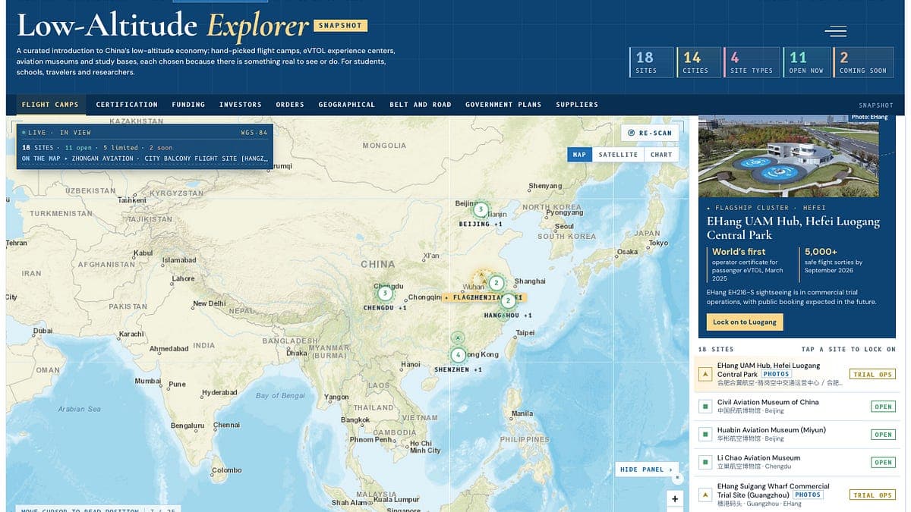This screenshot has width=911, height=512.
Task: Click the Snapshot badge beside the title
Action: (x=340, y=26)
